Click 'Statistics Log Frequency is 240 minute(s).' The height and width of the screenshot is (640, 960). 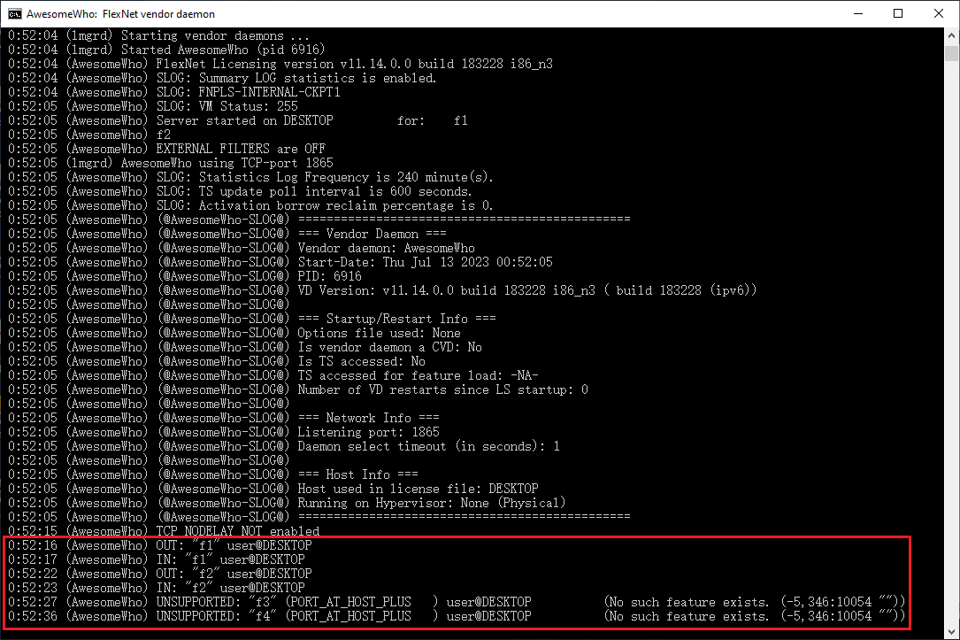click(346, 177)
